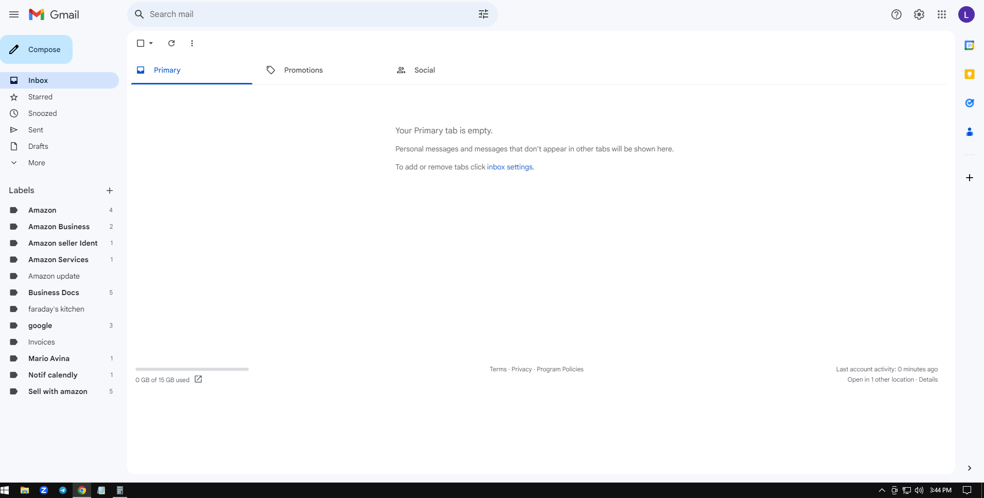The height and width of the screenshot is (498, 984).
Task: Open the faraday's kitchen label
Action: point(59,309)
